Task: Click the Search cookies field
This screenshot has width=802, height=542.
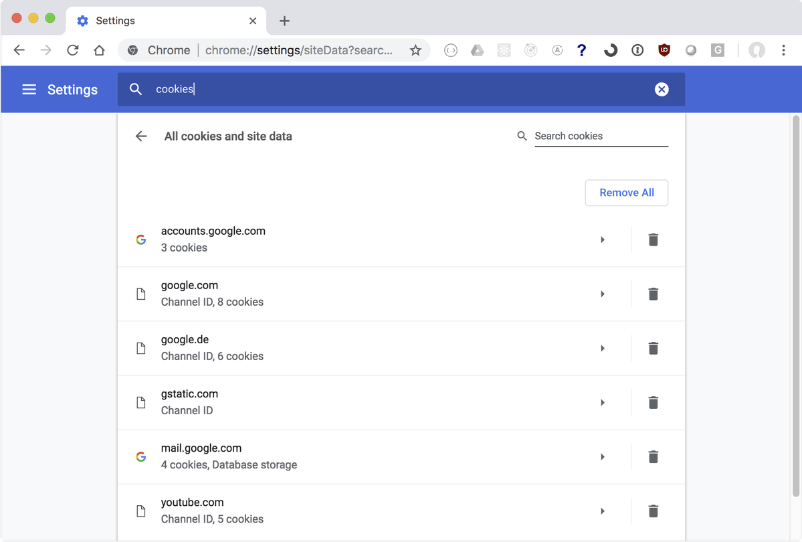Action: pos(601,136)
